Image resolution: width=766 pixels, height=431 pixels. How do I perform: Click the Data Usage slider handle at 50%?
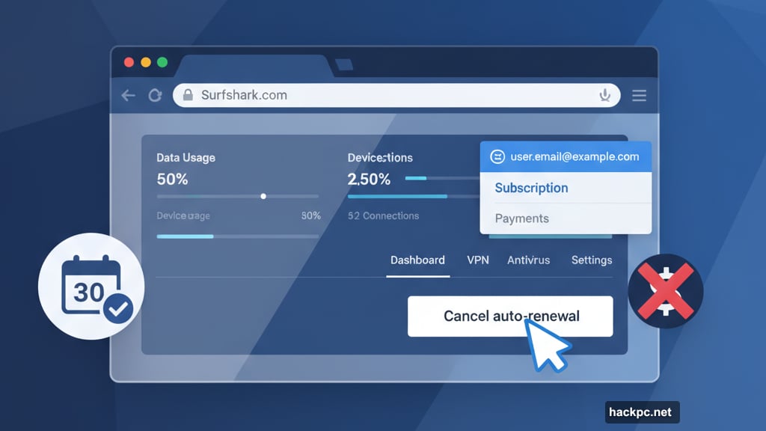pyautogui.click(x=263, y=196)
